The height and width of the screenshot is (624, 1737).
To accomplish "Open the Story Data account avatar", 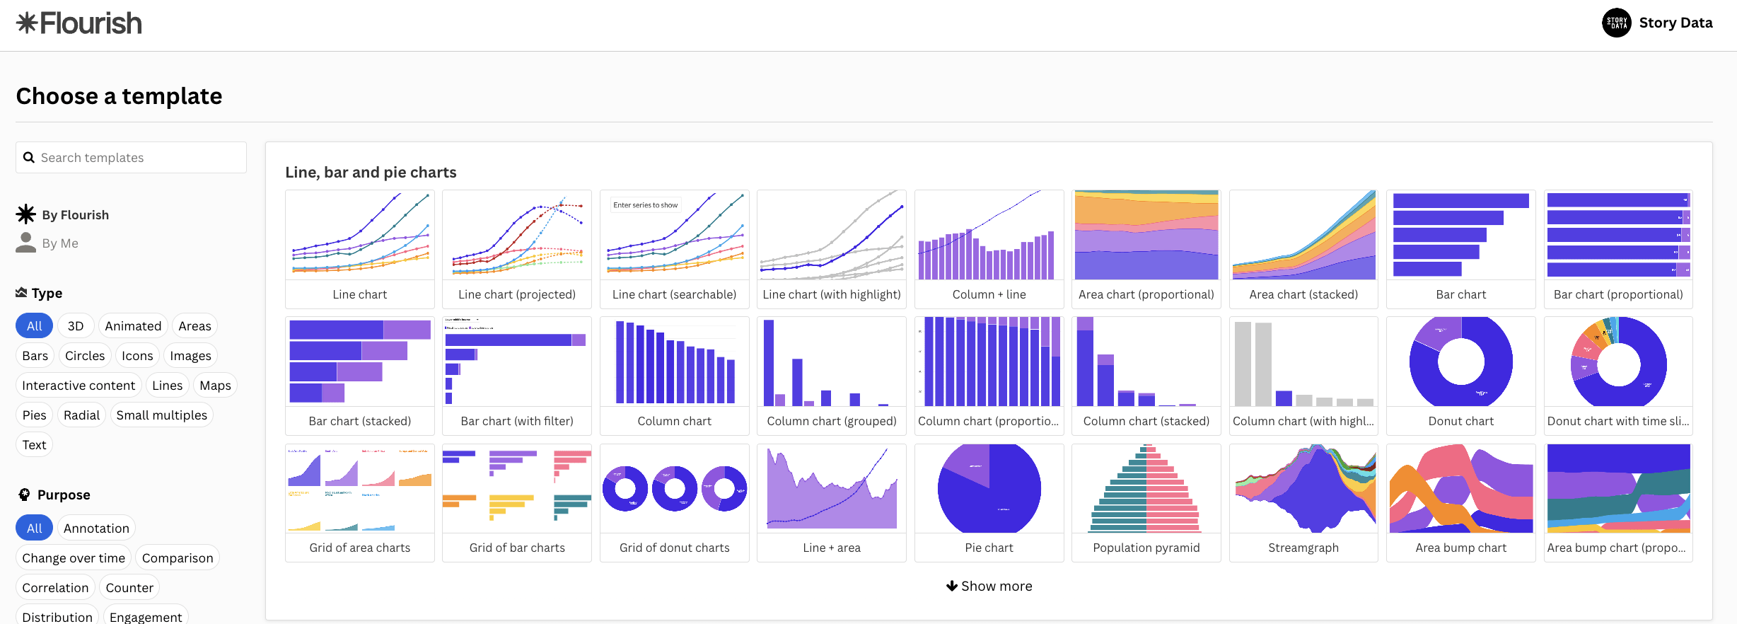I will tap(1616, 23).
